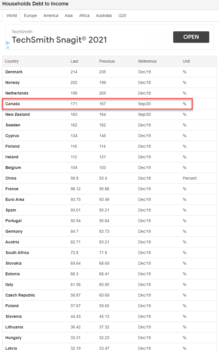Open the Denmark country link

click(x=14, y=72)
